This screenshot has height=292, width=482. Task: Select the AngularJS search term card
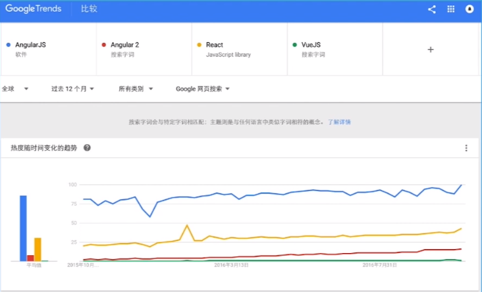tap(48, 49)
